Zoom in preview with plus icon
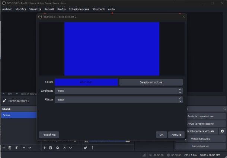 (x=17, y=94)
